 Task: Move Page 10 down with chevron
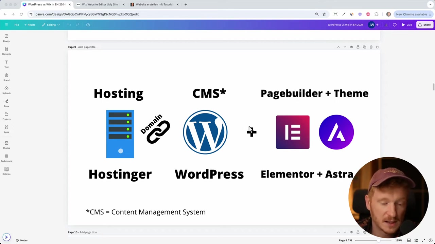click(345, 232)
